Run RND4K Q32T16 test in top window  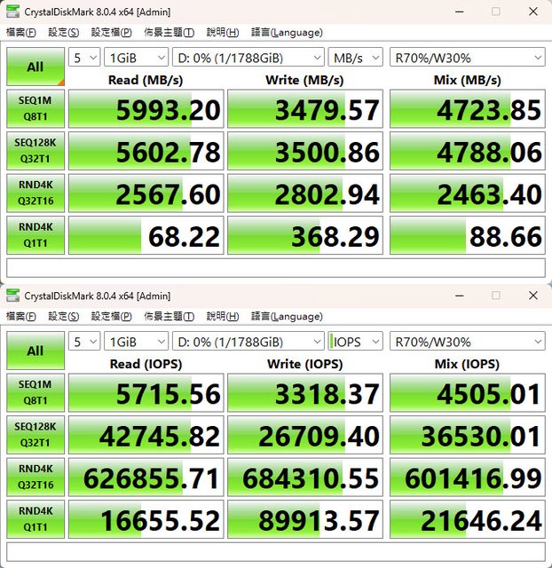(x=35, y=193)
